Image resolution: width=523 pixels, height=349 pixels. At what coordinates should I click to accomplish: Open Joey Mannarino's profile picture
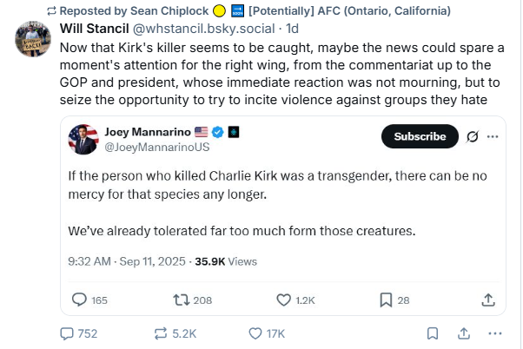coord(83,139)
